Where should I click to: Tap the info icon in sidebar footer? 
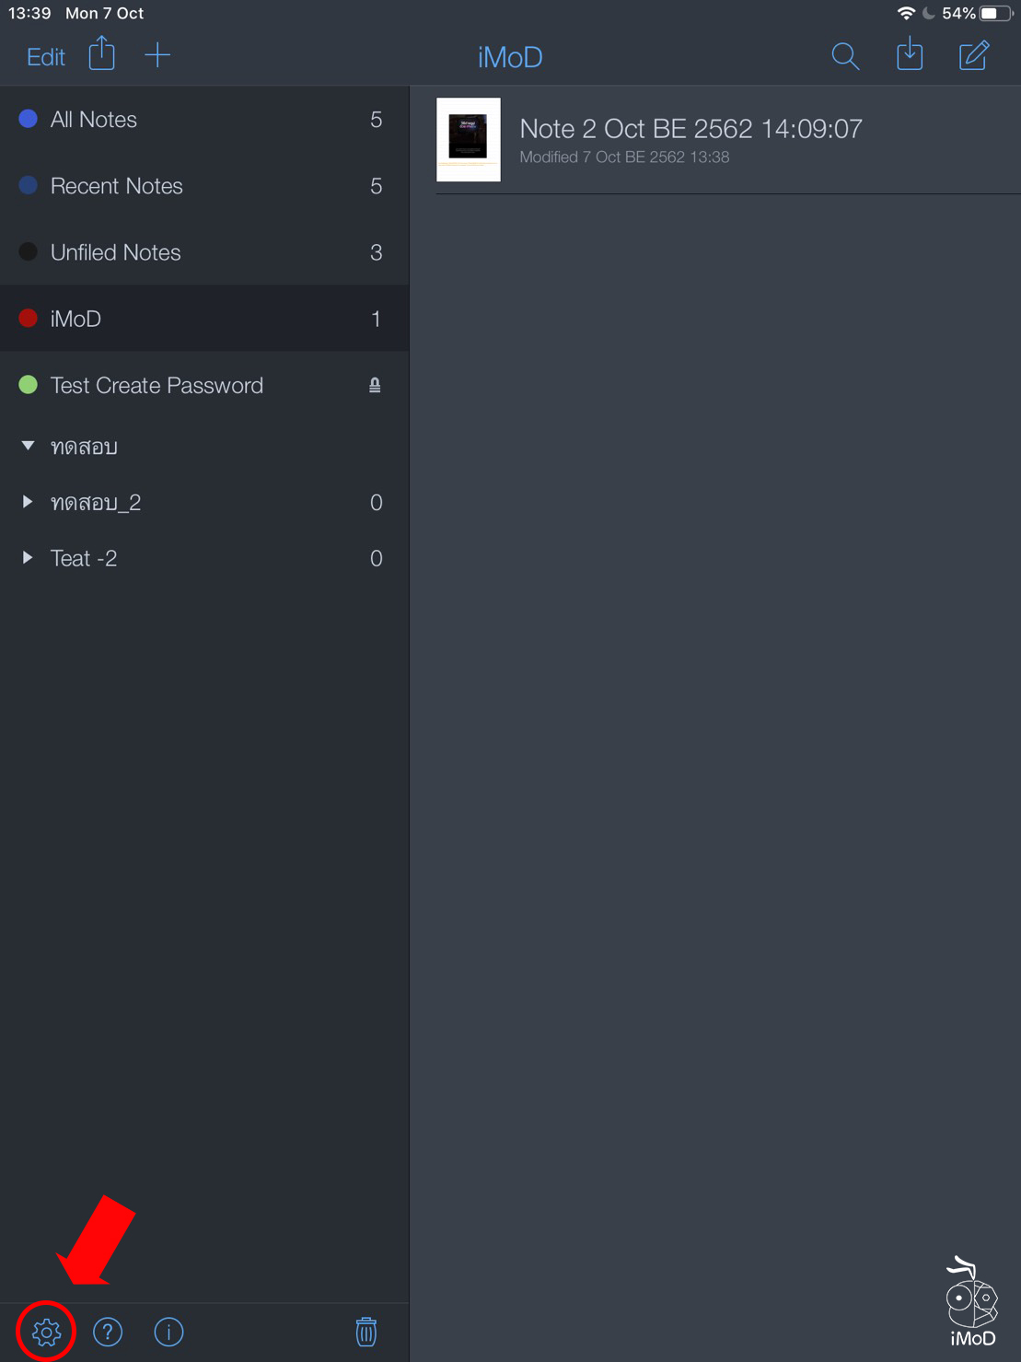click(x=168, y=1332)
